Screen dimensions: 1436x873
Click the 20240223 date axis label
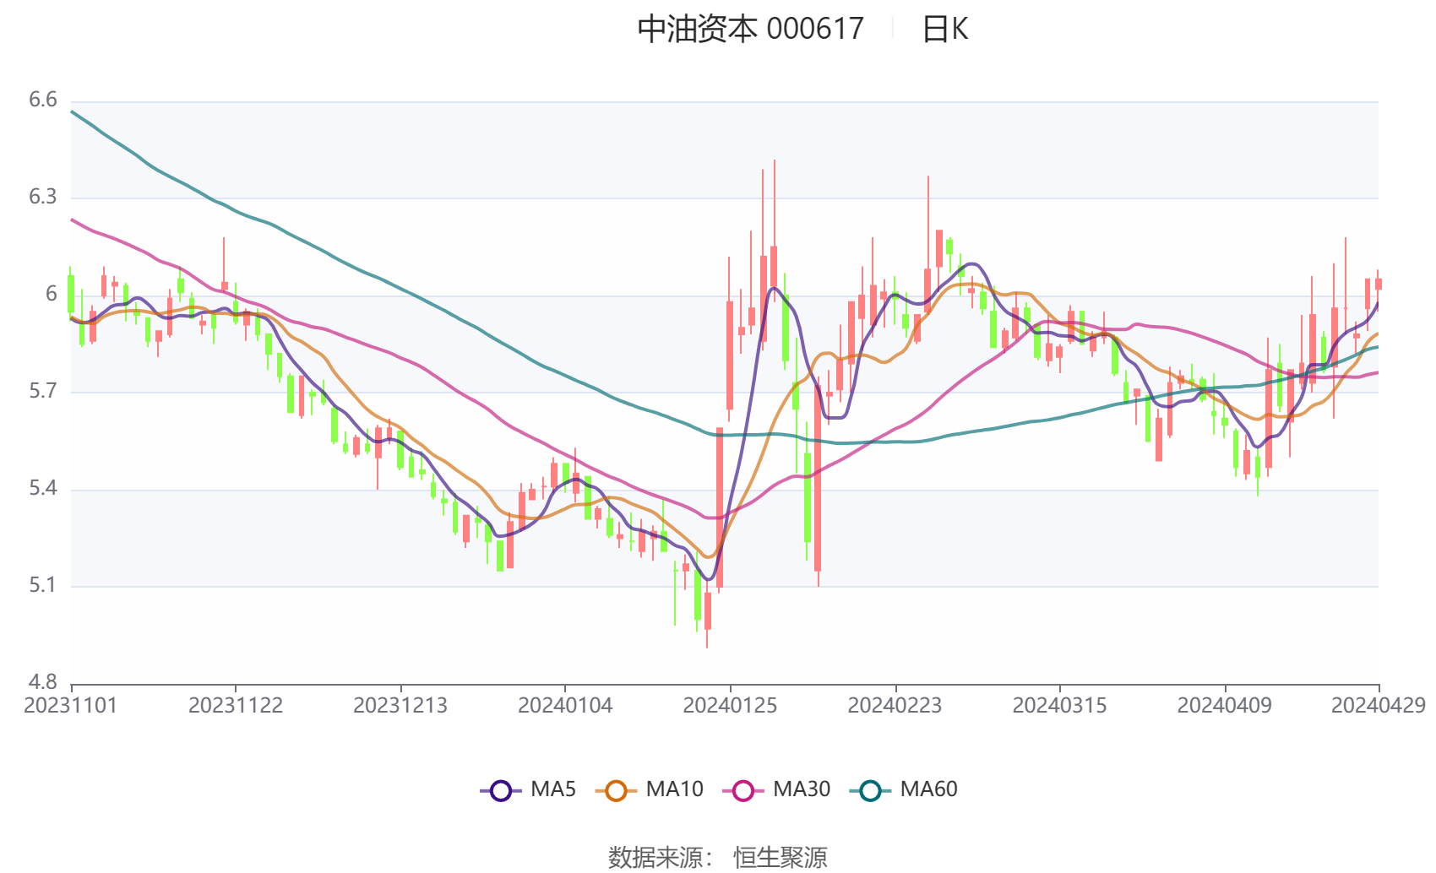pos(895,705)
